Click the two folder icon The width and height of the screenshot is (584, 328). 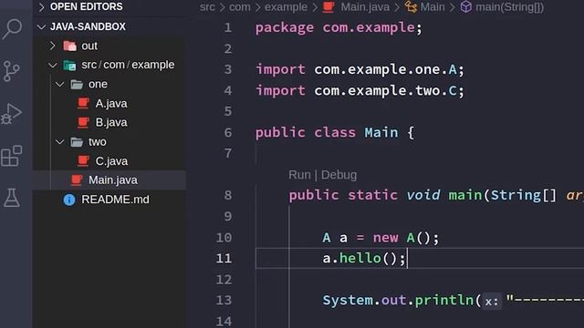click(x=77, y=142)
